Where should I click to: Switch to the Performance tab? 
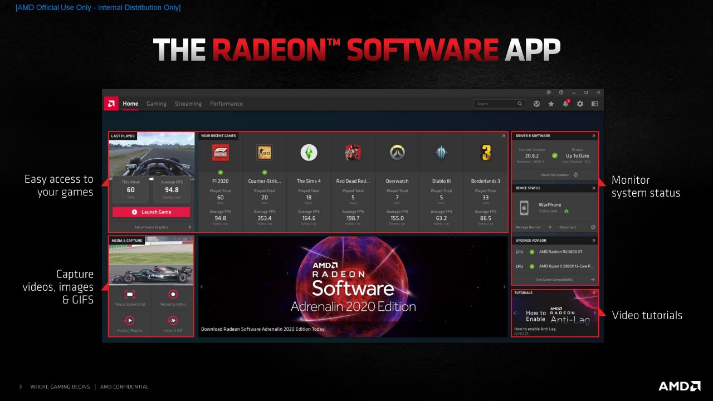click(226, 104)
